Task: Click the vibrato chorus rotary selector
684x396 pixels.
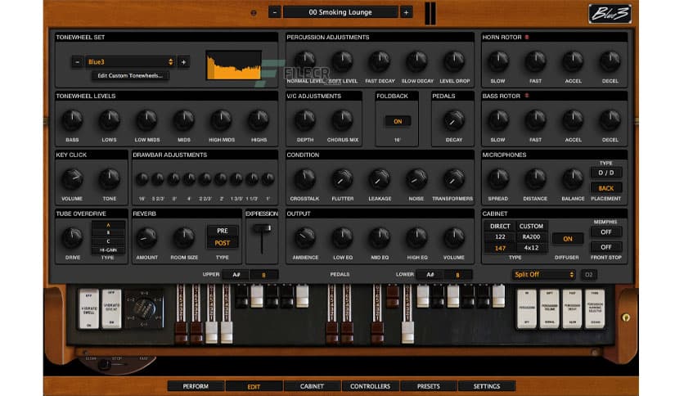Action: click(x=144, y=308)
